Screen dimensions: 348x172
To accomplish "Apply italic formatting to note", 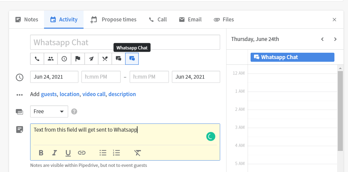I will pos(54,153).
